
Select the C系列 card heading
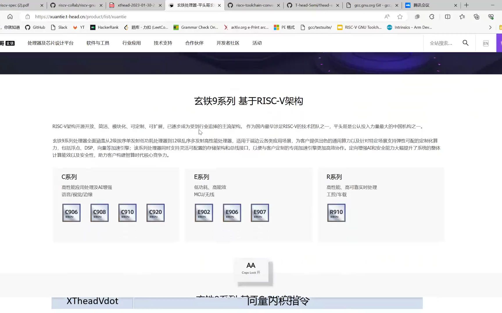[x=69, y=177]
